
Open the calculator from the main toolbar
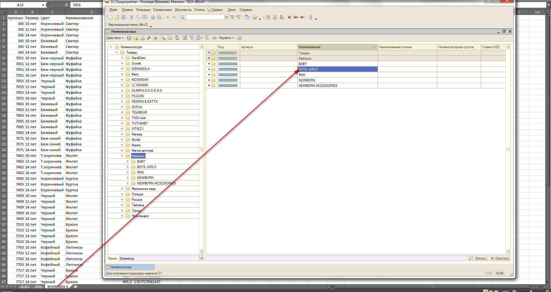pos(268,17)
